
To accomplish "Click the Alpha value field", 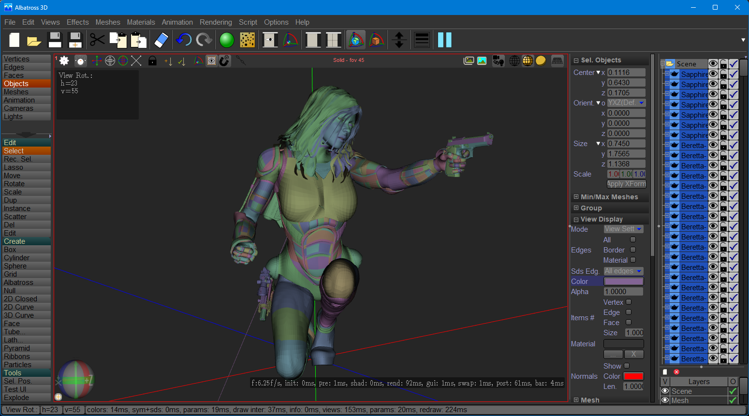I will (623, 292).
